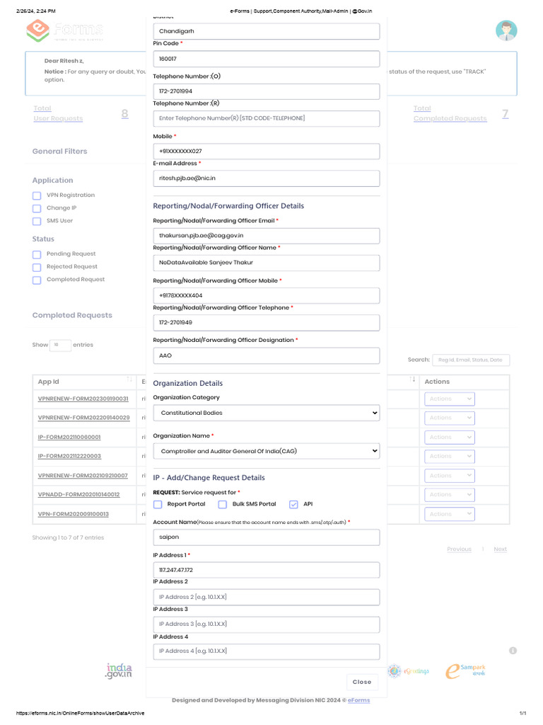This screenshot has height=725, width=543.
Task: Click the table Search input box
Action: pos(471,360)
